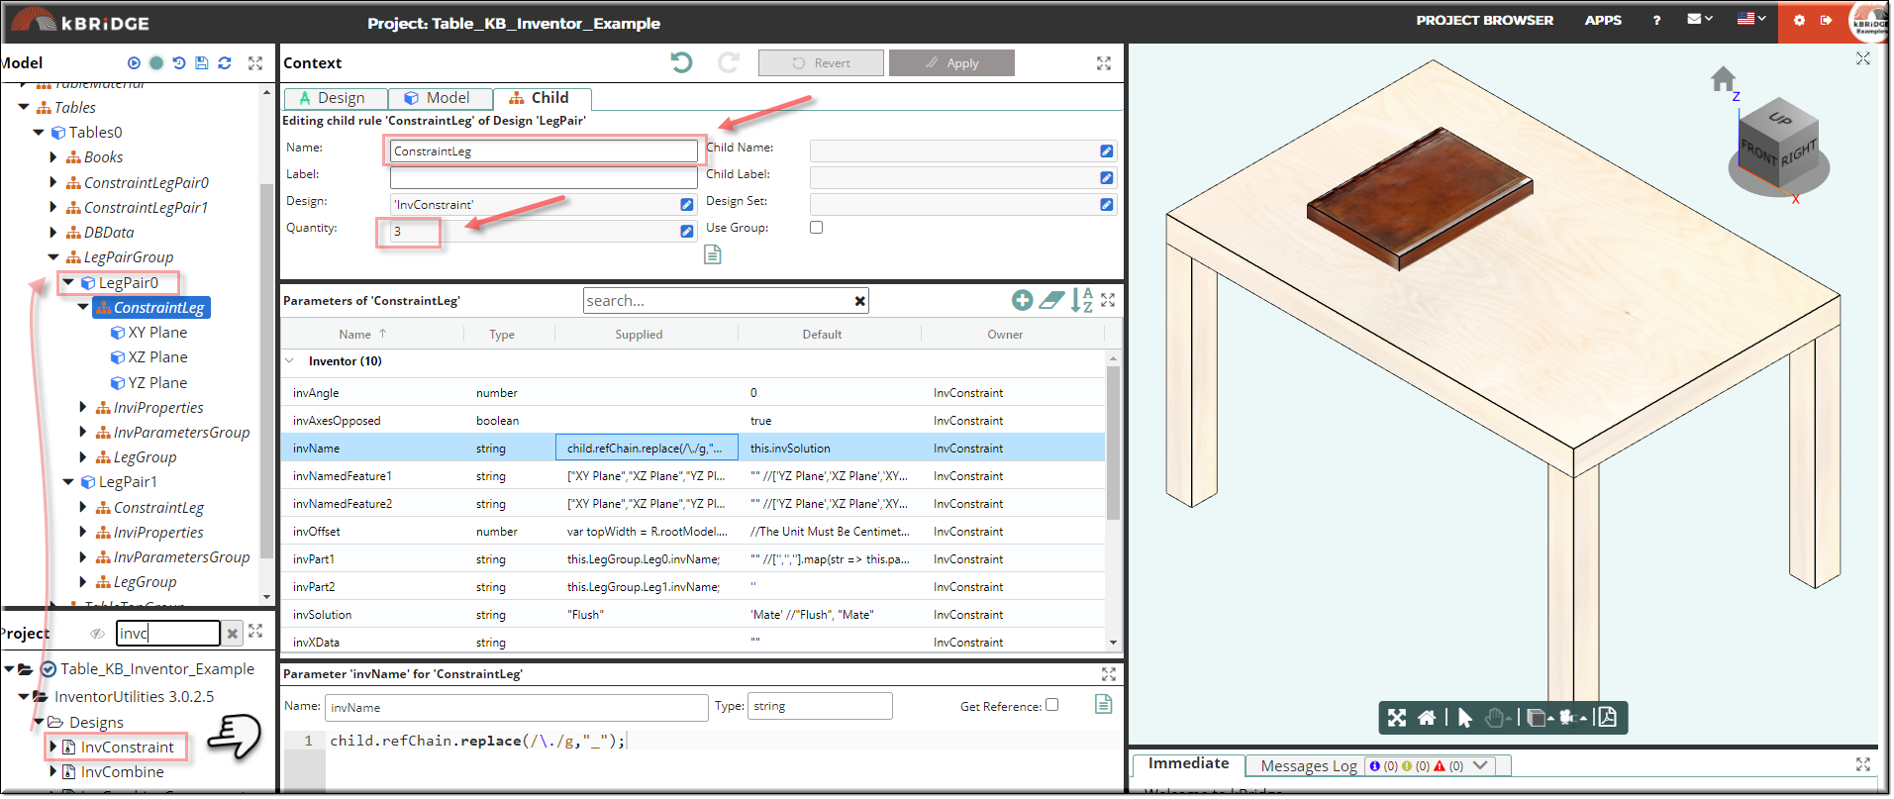Click the undo arrow in Context panel
The image size is (1894, 799).
(x=681, y=62)
